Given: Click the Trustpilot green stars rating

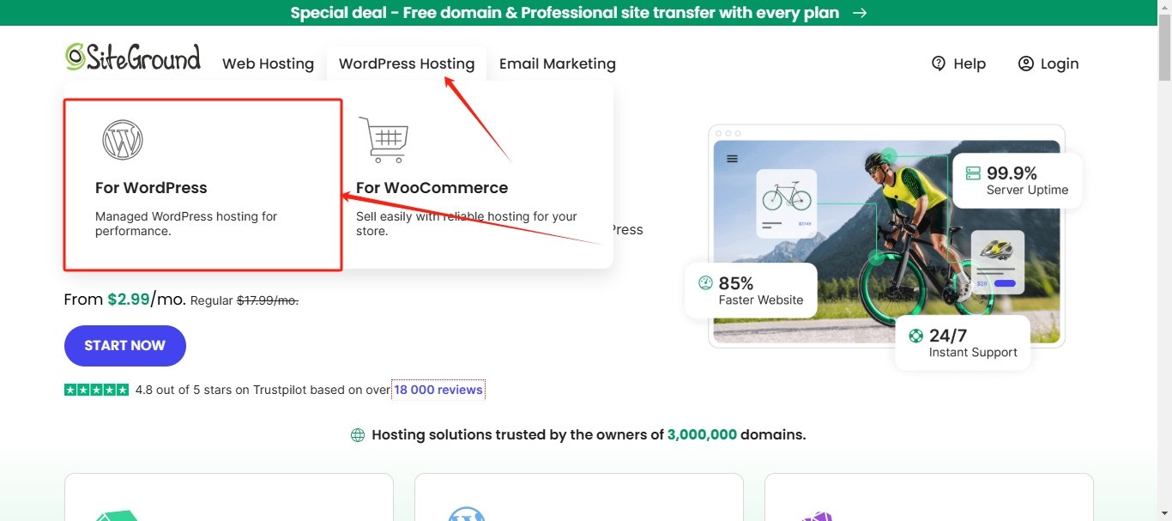Looking at the screenshot, I should 96,390.
